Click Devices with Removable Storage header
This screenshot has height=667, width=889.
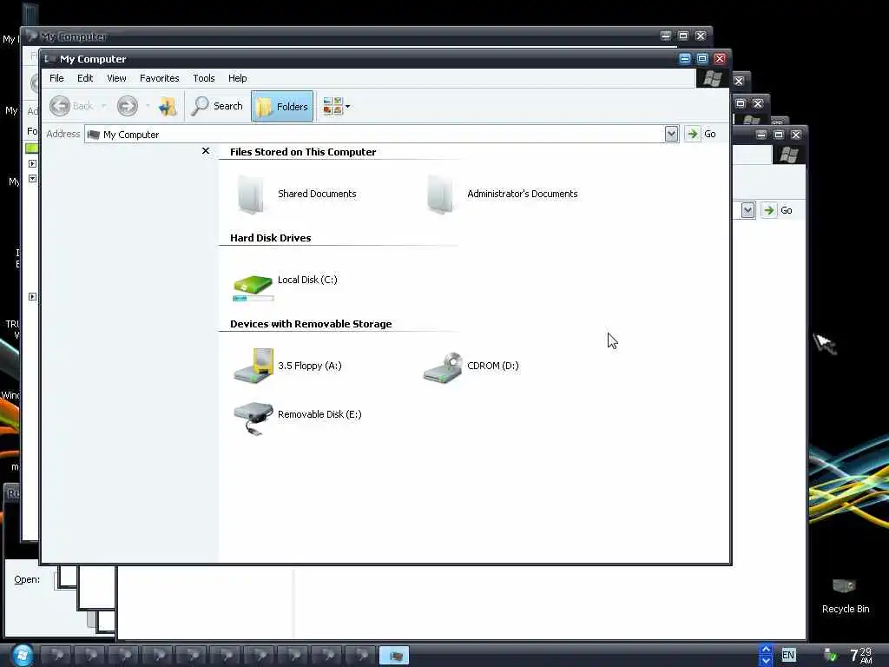311,324
